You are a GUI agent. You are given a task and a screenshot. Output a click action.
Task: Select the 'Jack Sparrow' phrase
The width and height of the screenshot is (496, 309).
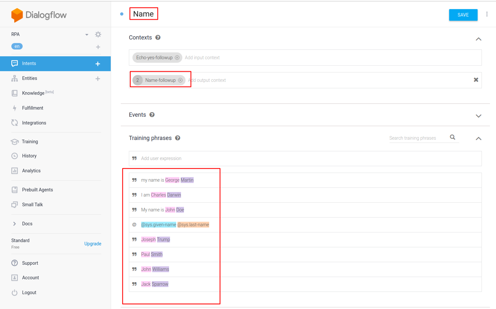[x=155, y=284]
